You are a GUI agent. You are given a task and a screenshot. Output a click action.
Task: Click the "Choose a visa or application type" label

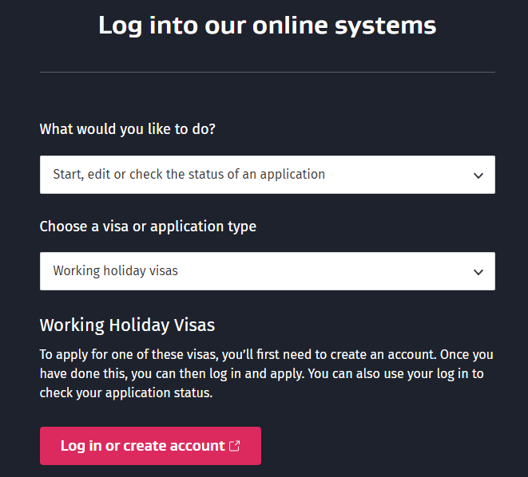click(148, 227)
